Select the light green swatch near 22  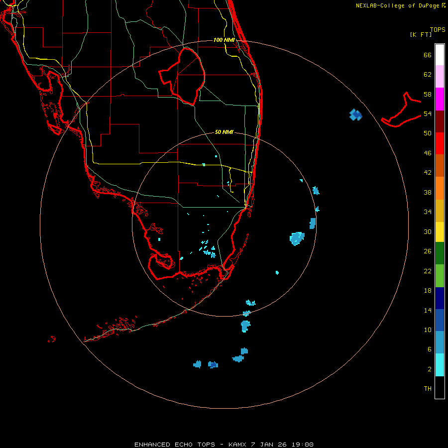click(x=440, y=276)
